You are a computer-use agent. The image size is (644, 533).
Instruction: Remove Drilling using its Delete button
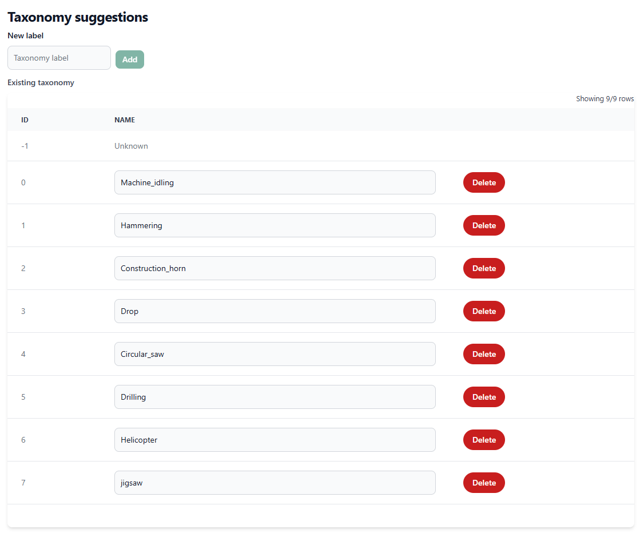point(484,397)
